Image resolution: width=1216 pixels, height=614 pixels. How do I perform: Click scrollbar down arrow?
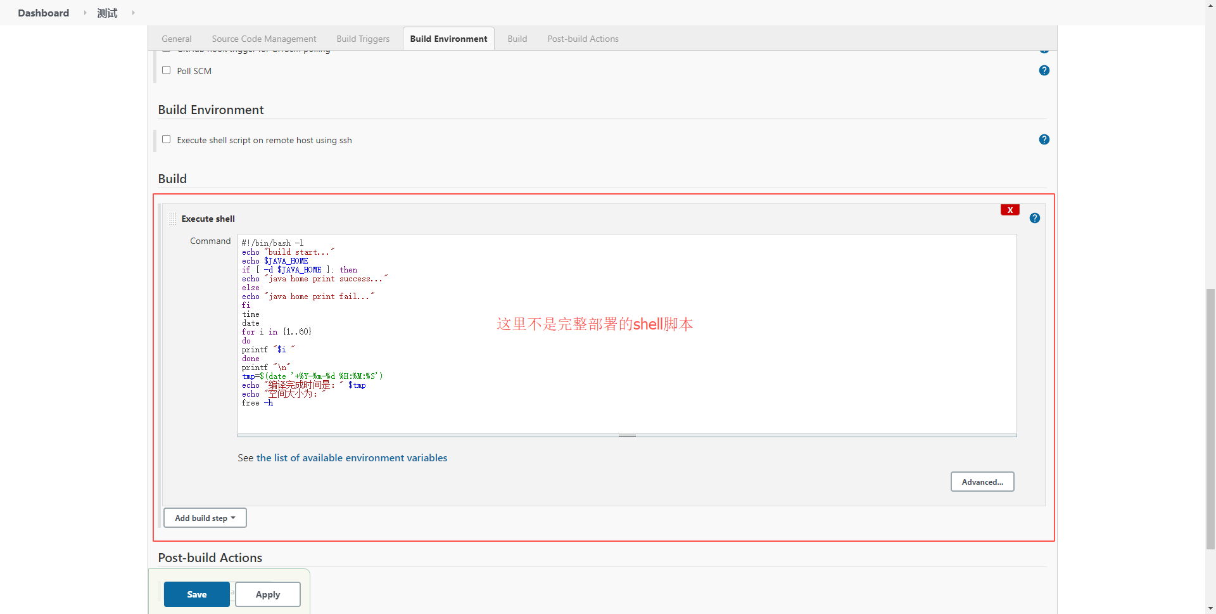[x=1210, y=608]
